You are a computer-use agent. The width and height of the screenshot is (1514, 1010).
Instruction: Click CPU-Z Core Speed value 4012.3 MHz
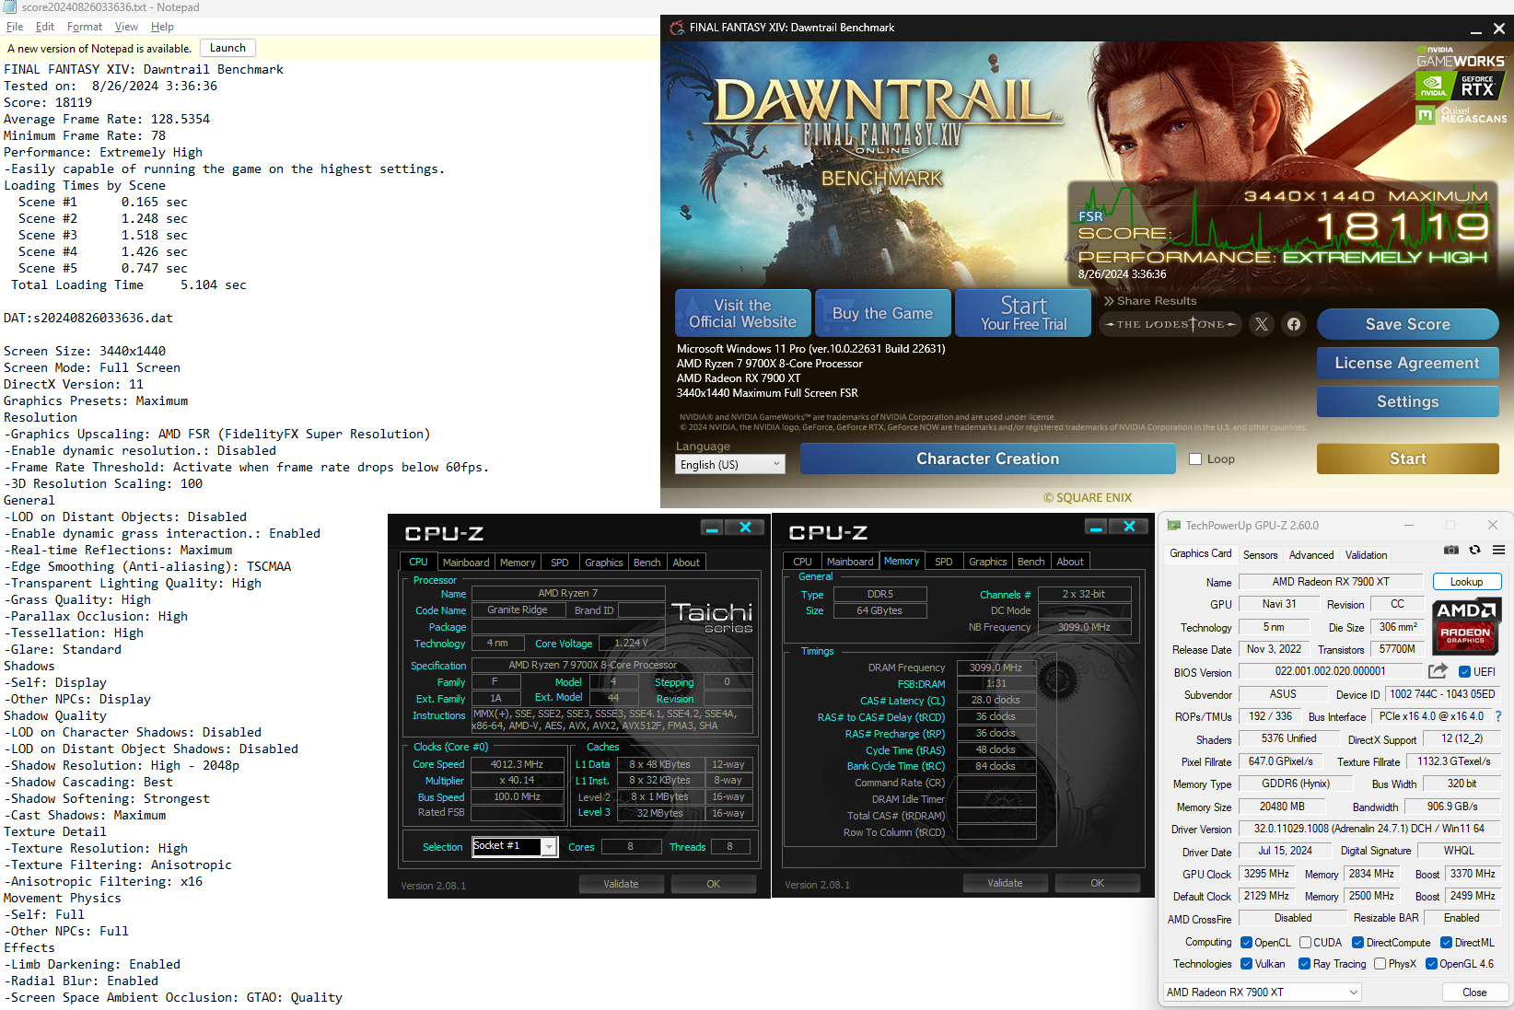[x=517, y=764]
